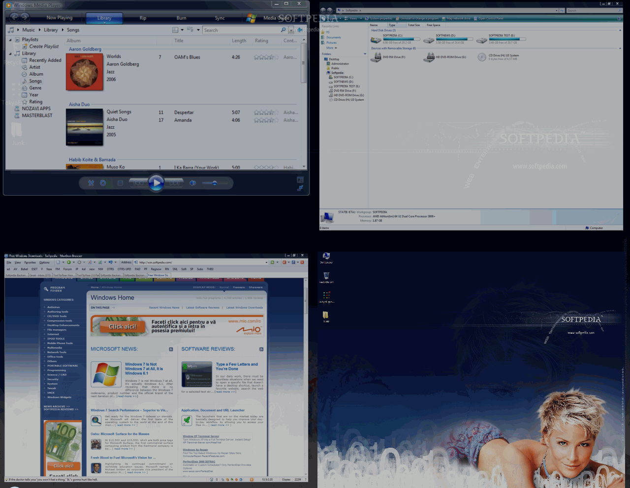The height and width of the screenshot is (488, 630).
Task: Click Open Control Panel in the toolbar
Action: pyautogui.click(x=489, y=19)
